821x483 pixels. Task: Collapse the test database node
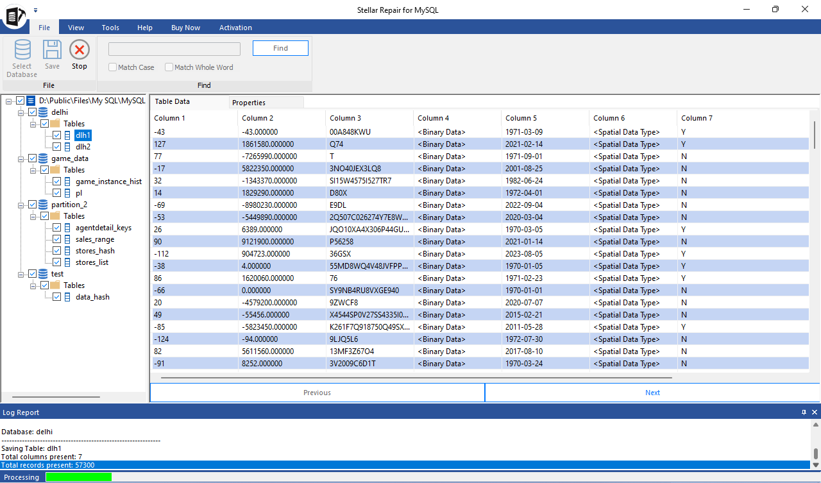(21, 274)
